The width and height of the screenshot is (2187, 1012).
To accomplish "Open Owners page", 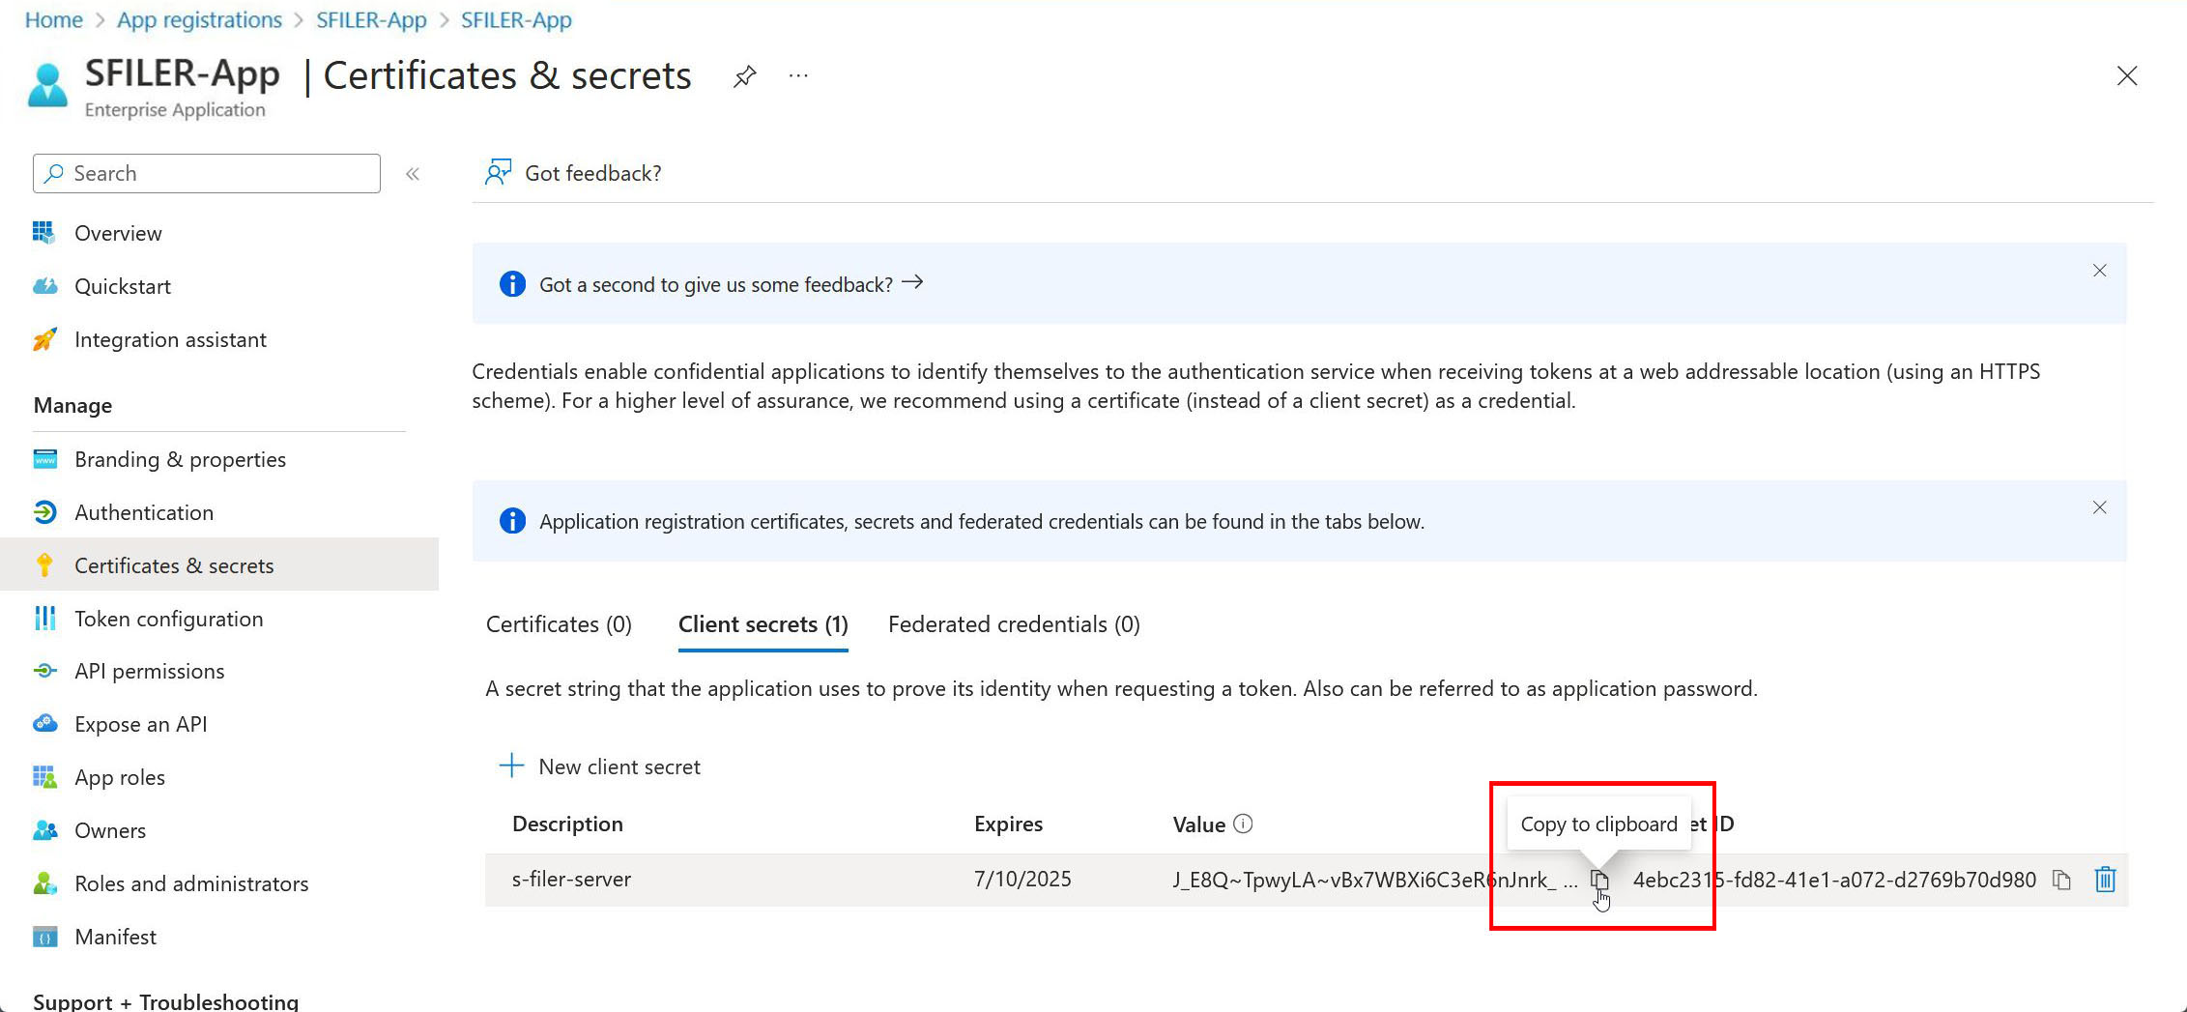I will (x=110, y=830).
